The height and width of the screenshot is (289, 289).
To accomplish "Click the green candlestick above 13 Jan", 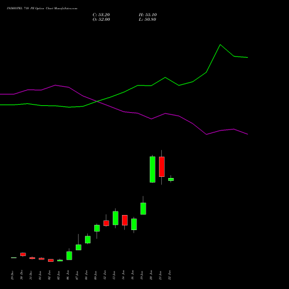I will point(116,218).
